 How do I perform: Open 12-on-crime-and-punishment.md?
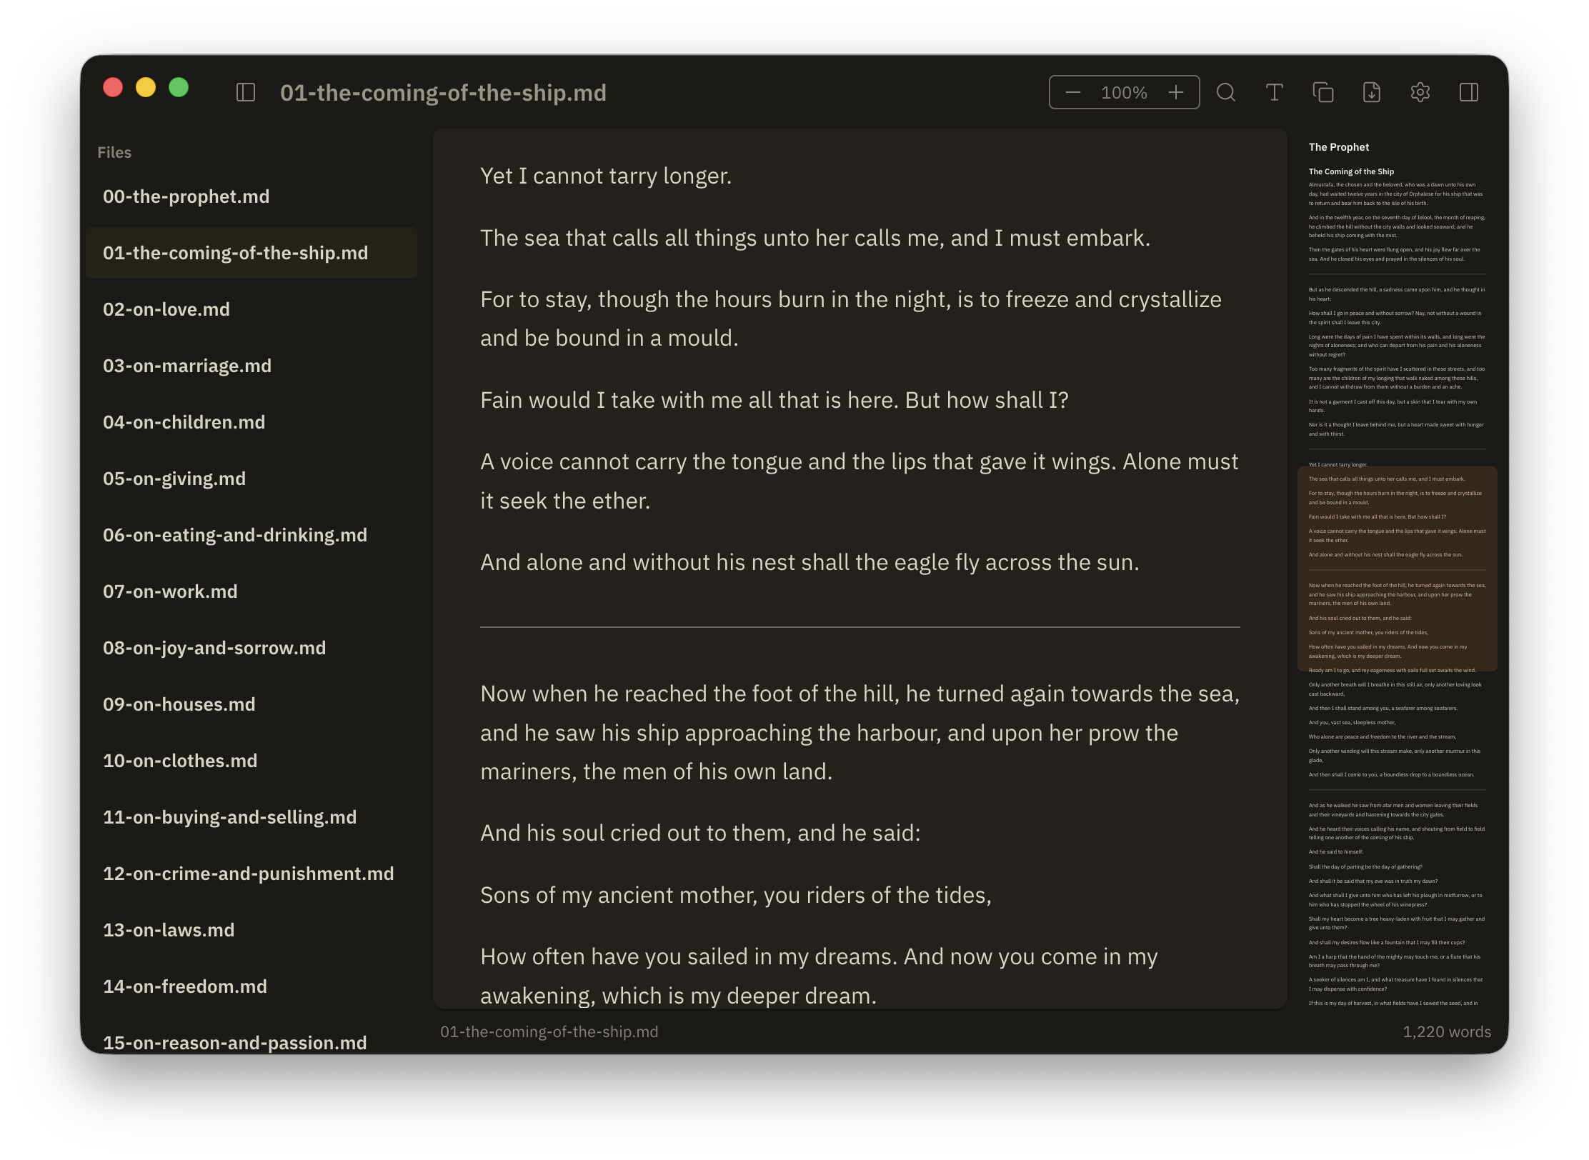point(248,873)
